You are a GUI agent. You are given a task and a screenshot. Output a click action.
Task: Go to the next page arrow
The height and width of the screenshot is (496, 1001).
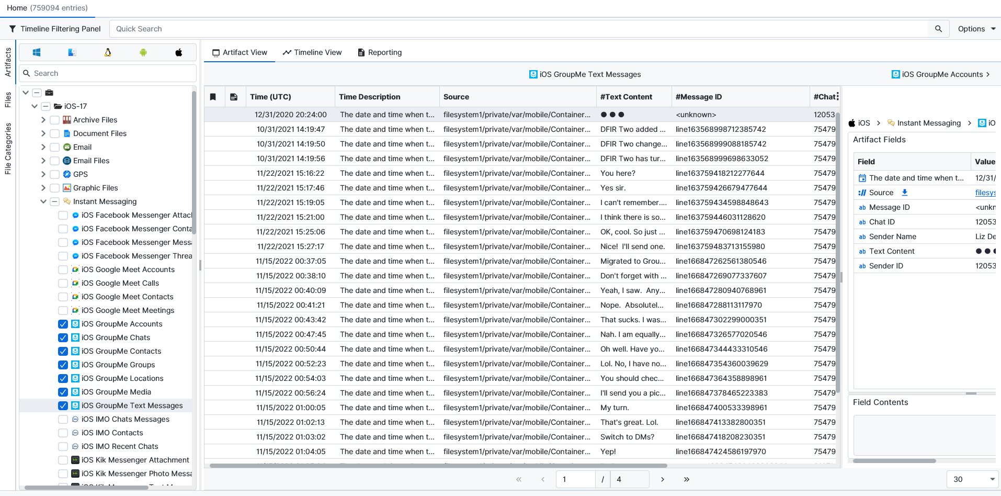(662, 479)
